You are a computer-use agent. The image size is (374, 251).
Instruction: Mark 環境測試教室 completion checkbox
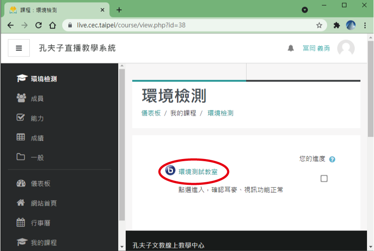tap(324, 178)
